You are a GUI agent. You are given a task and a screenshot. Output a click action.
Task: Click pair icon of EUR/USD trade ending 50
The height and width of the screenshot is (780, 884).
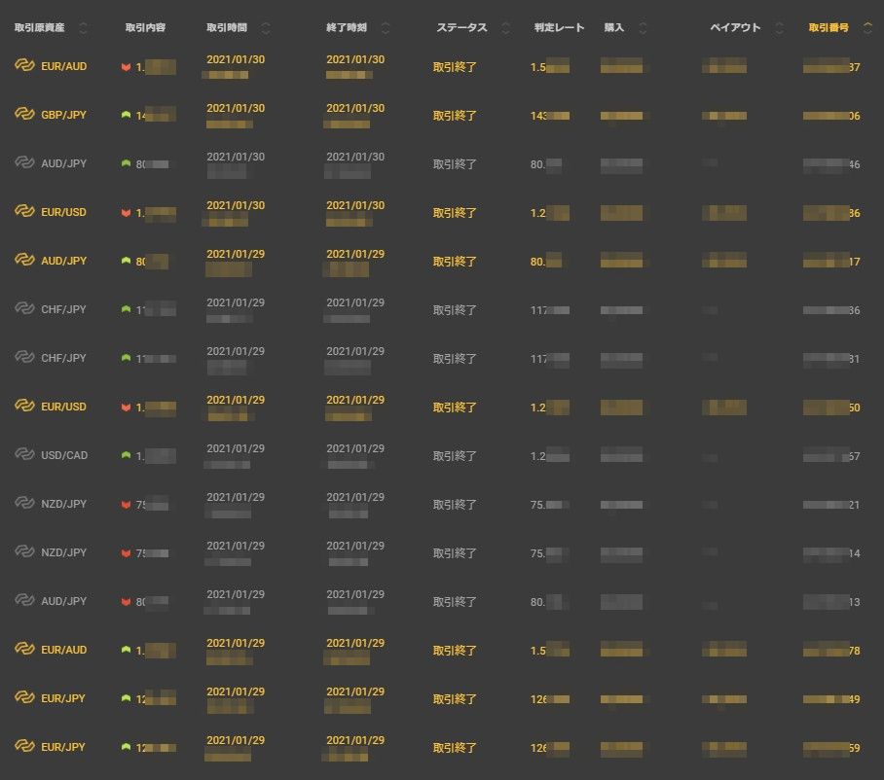[x=24, y=407]
